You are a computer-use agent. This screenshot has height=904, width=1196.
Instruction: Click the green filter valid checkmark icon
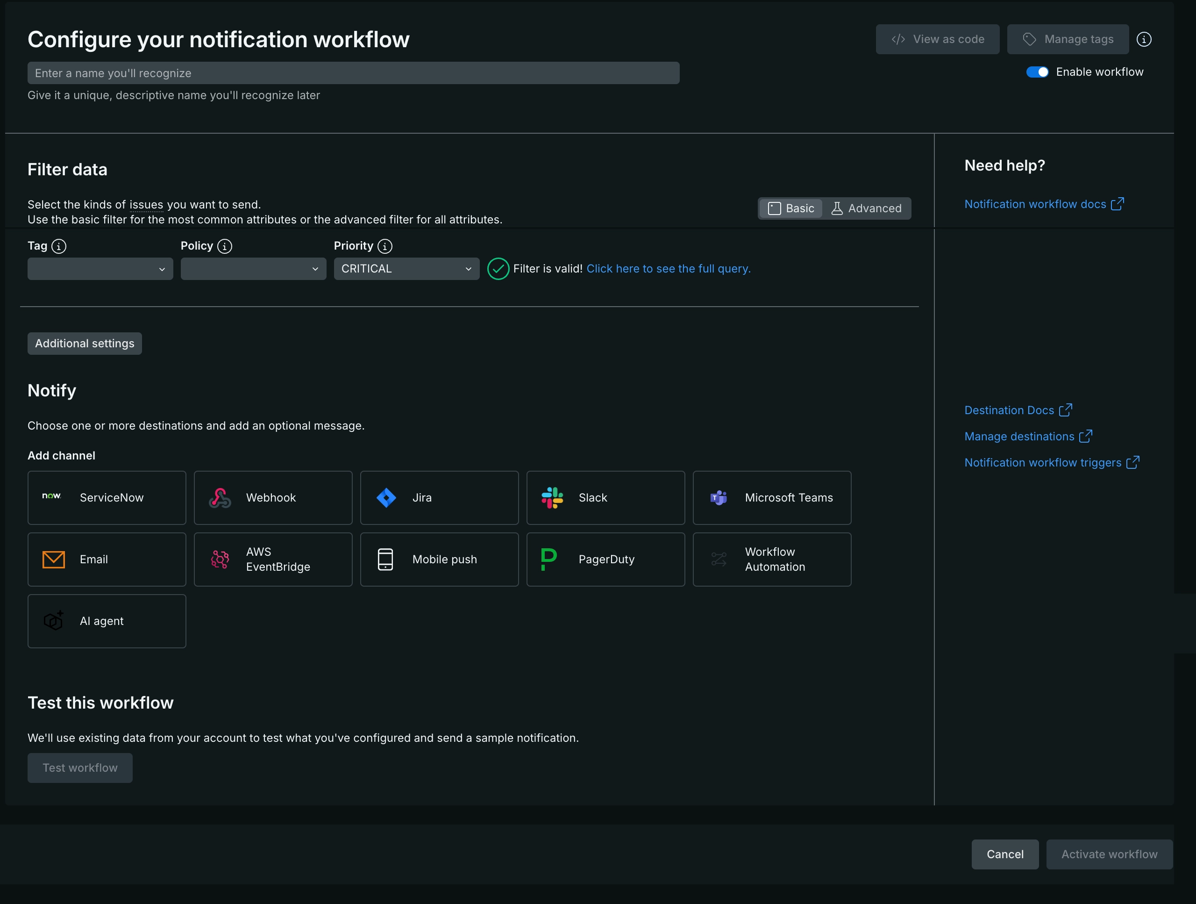[x=498, y=269]
